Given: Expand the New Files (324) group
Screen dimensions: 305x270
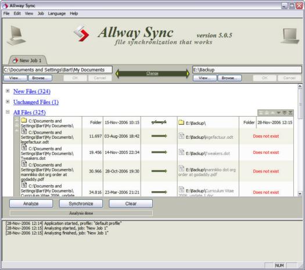Looking at the screenshot, I should point(8,91).
